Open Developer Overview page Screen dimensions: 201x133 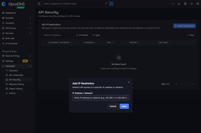(x=19, y=71)
